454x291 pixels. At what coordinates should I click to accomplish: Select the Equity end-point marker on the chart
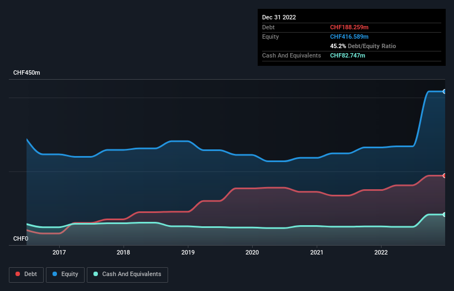pos(445,91)
